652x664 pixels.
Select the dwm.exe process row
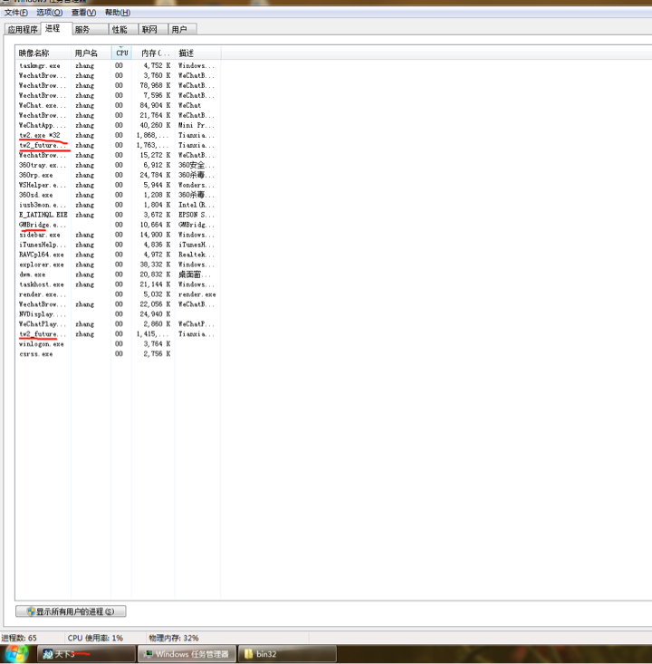pyautogui.click(x=118, y=274)
